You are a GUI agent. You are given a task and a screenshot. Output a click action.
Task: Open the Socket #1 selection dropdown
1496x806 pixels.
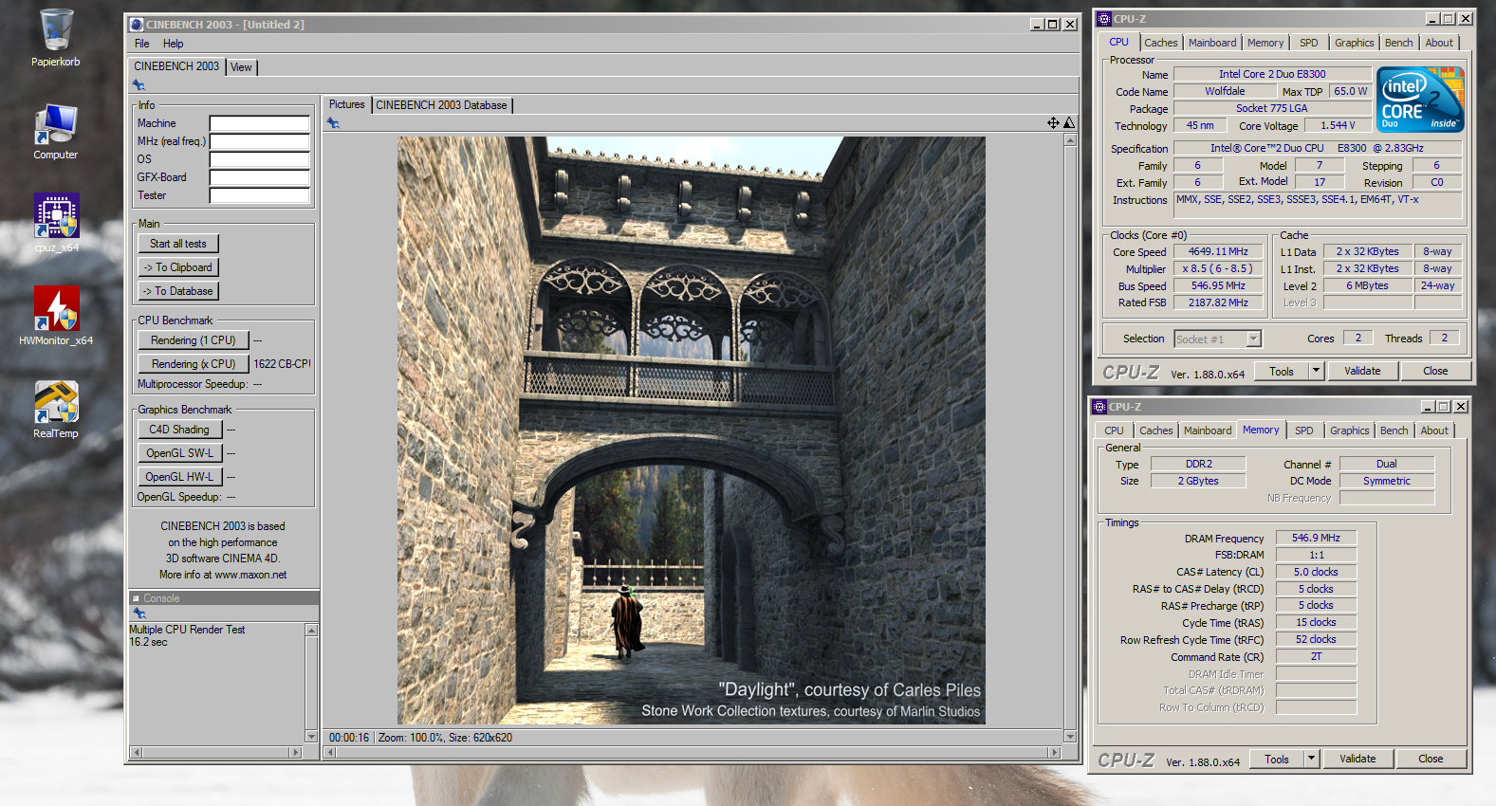1218,339
